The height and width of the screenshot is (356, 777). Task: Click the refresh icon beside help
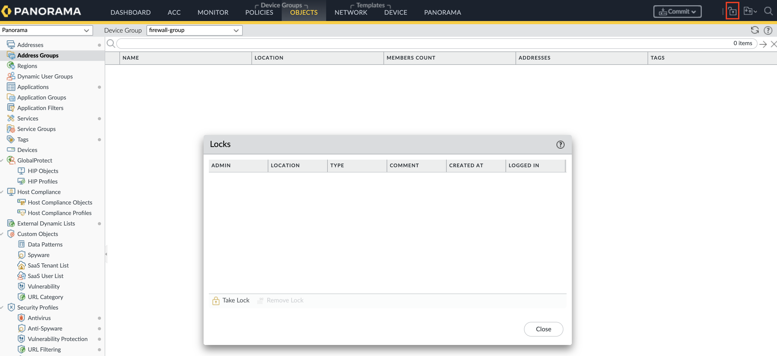click(x=754, y=30)
